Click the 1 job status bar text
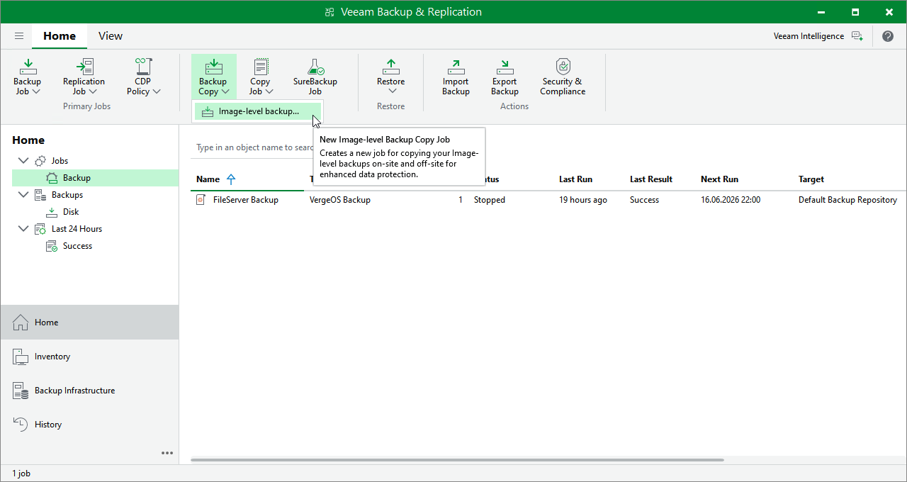 click(21, 473)
